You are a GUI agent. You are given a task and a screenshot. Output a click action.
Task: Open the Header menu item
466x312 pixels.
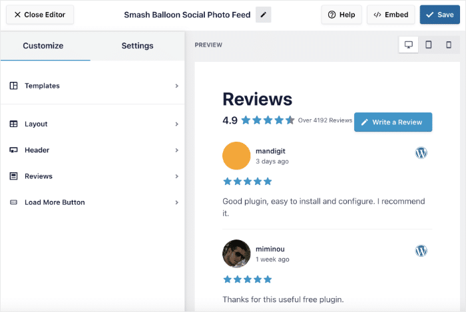[x=93, y=150]
